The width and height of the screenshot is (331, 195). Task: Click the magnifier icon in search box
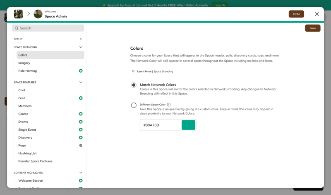click(x=17, y=28)
